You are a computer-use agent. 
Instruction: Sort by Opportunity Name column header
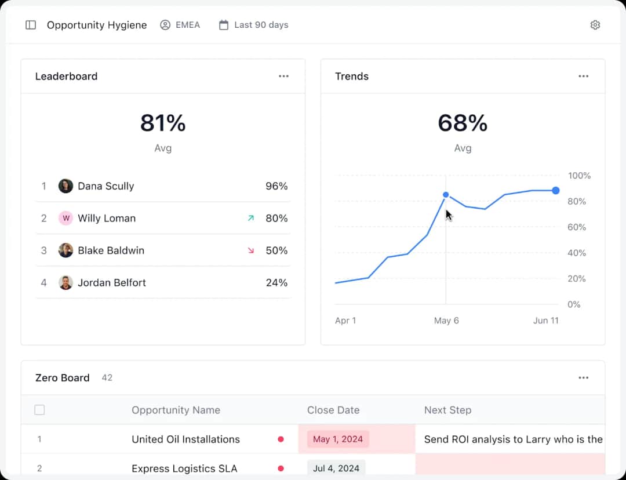click(x=176, y=410)
